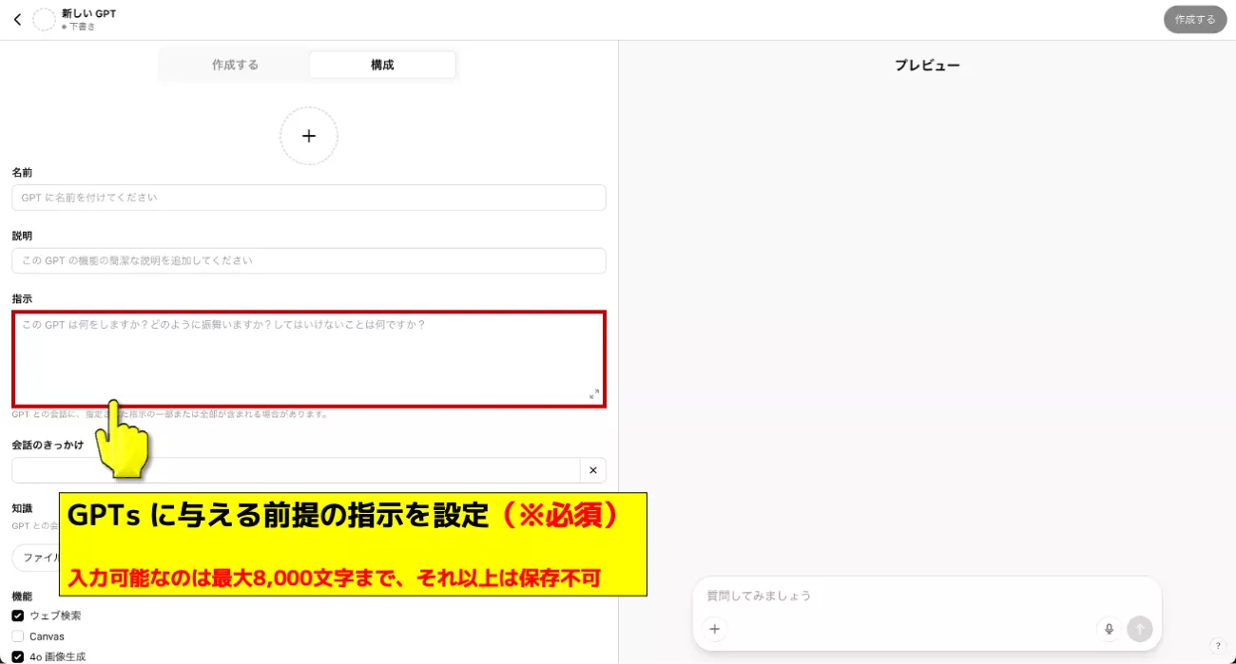1236x664 pixels.
Task: Focus the 名前 input field
Action: click(x=309, y=198)
